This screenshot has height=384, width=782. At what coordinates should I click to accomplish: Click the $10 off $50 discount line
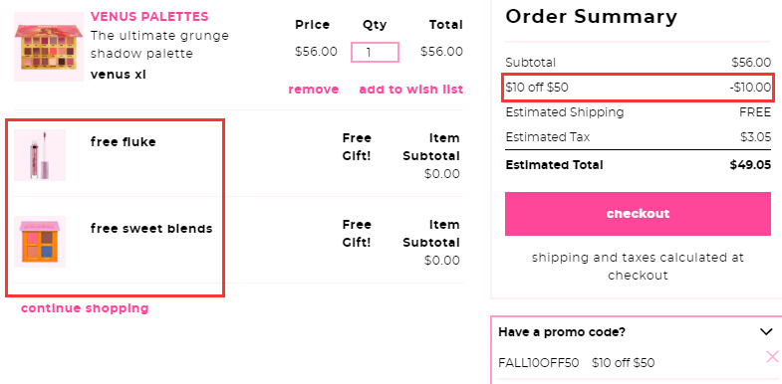638,88
